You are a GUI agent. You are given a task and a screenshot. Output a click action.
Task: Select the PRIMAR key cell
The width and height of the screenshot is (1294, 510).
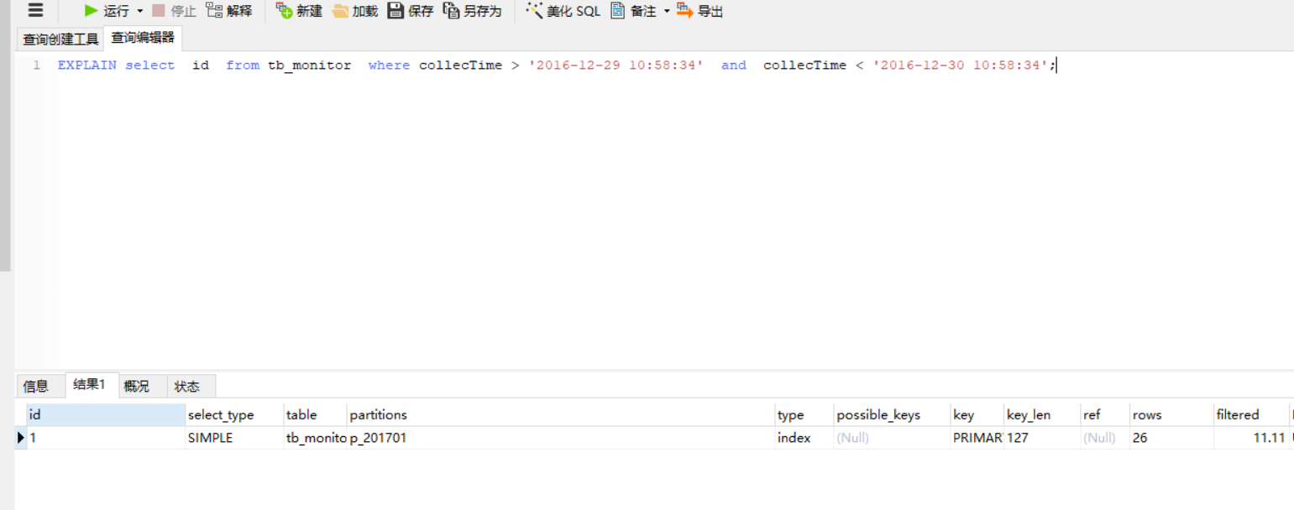point(977,438)
